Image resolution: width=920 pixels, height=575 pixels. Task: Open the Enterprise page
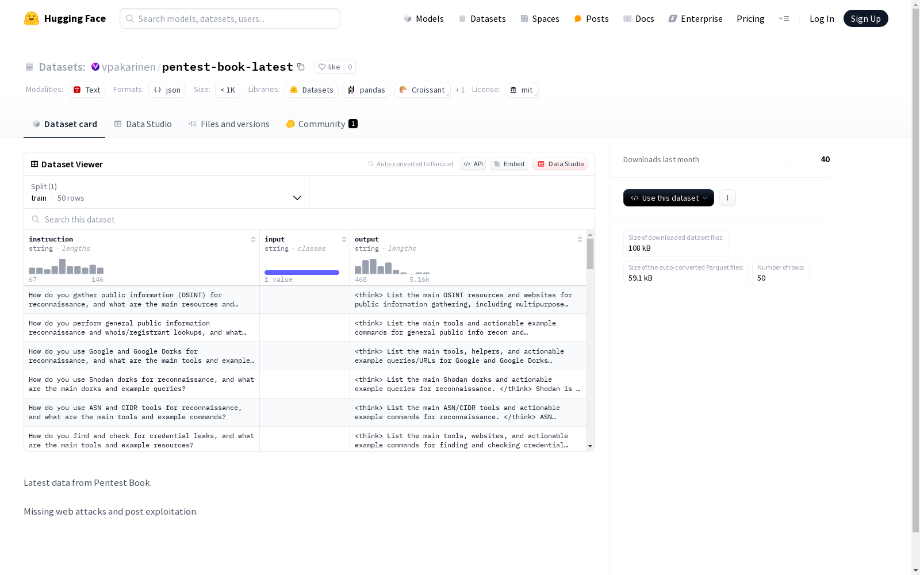695,18
